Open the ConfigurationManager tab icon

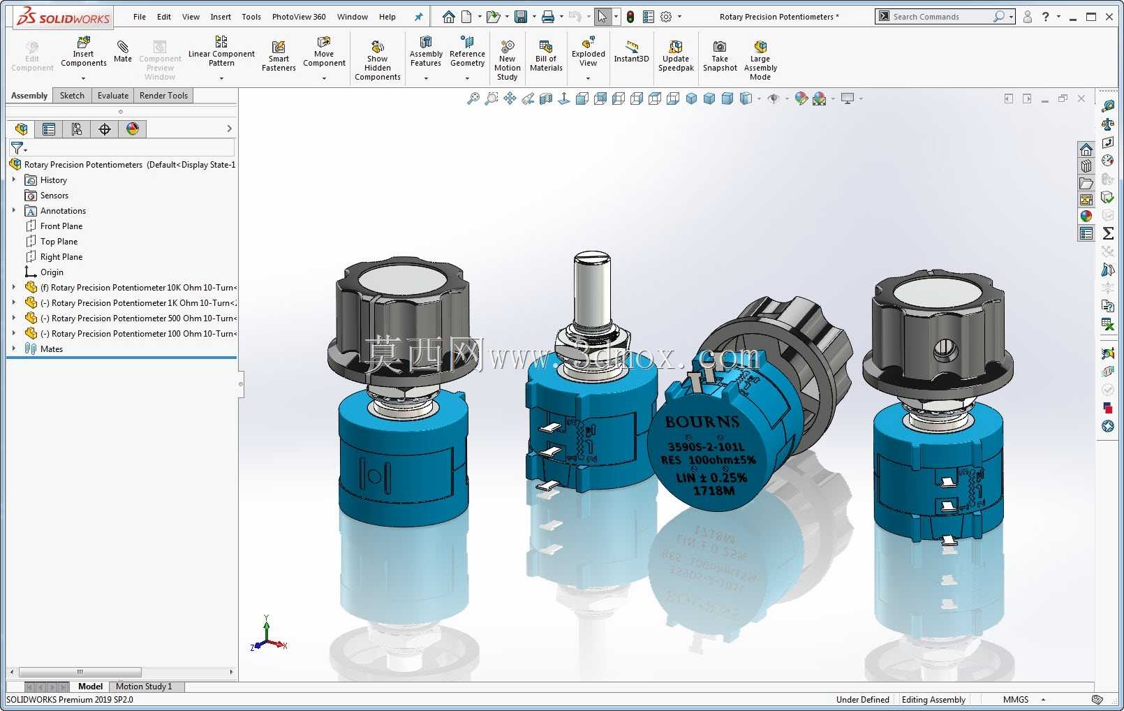click(76, 129)
